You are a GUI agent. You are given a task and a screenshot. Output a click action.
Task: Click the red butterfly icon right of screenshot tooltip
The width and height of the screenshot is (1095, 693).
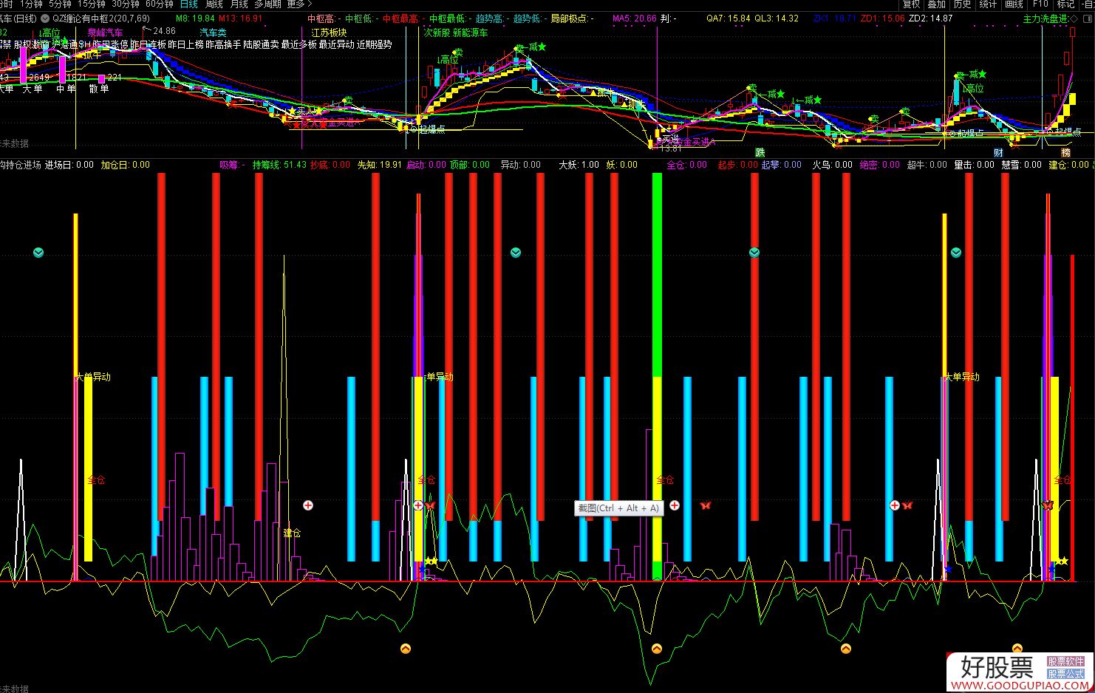click(705, 505)
